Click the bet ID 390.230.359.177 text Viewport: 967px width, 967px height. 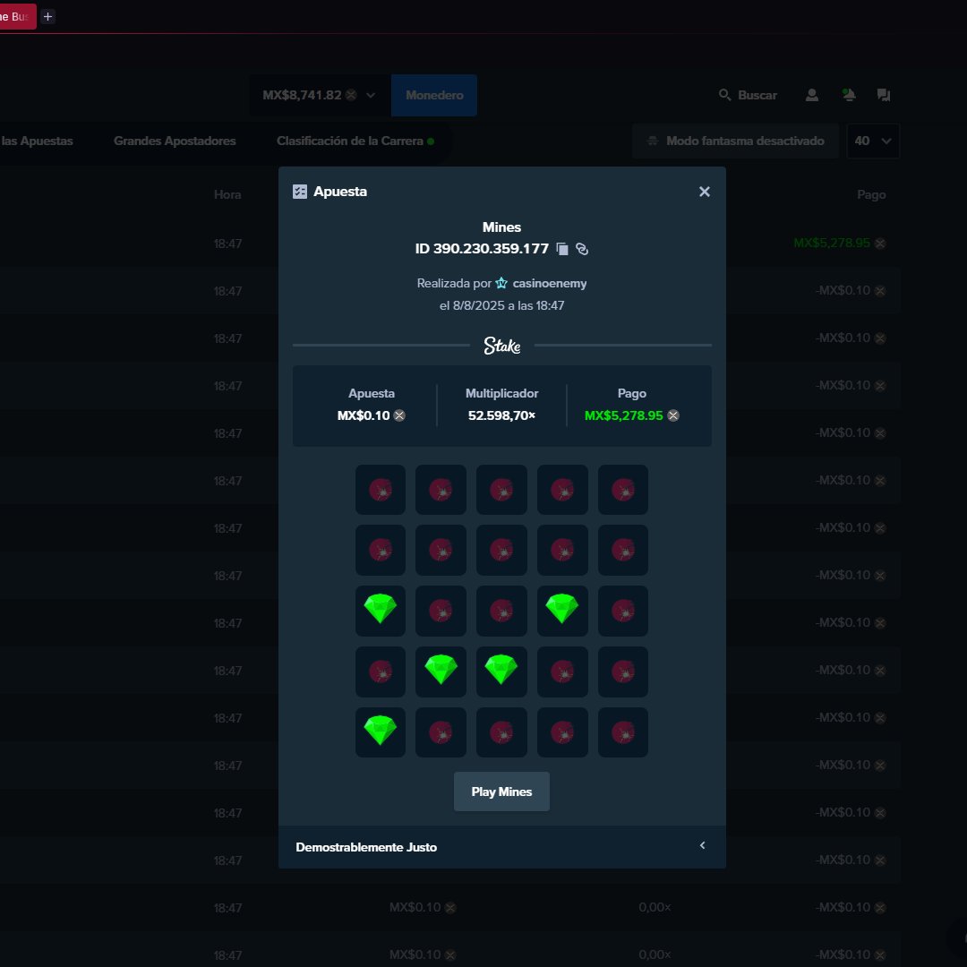click(x=482, y=249)
